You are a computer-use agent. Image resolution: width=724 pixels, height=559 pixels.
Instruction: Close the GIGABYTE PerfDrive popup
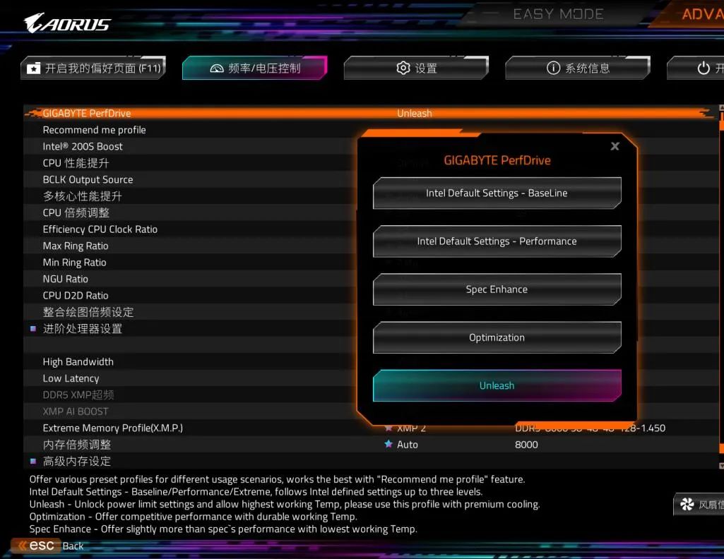pyautogui.click(x=615, y=146)
